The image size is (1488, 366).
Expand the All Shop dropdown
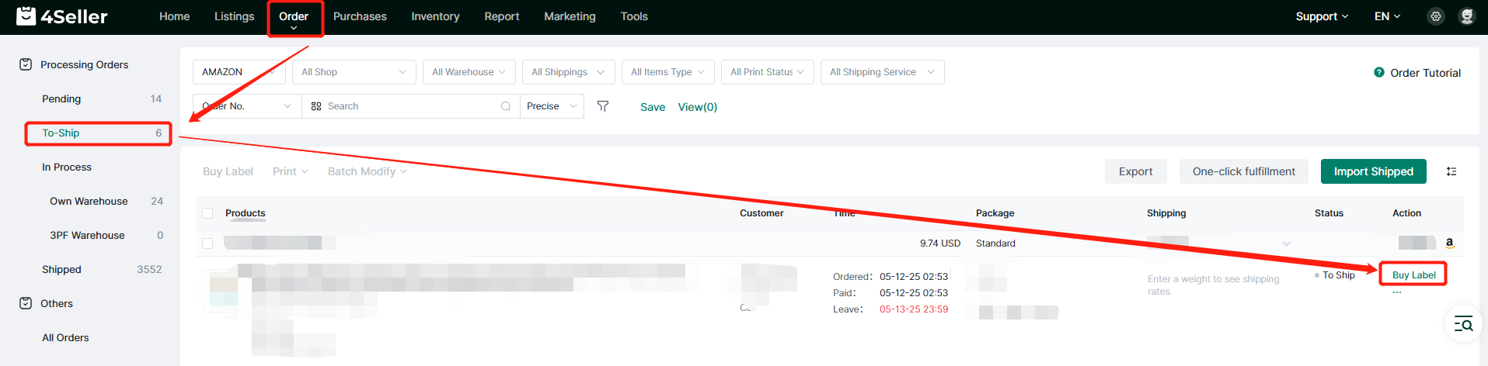(x=354, y=72)
